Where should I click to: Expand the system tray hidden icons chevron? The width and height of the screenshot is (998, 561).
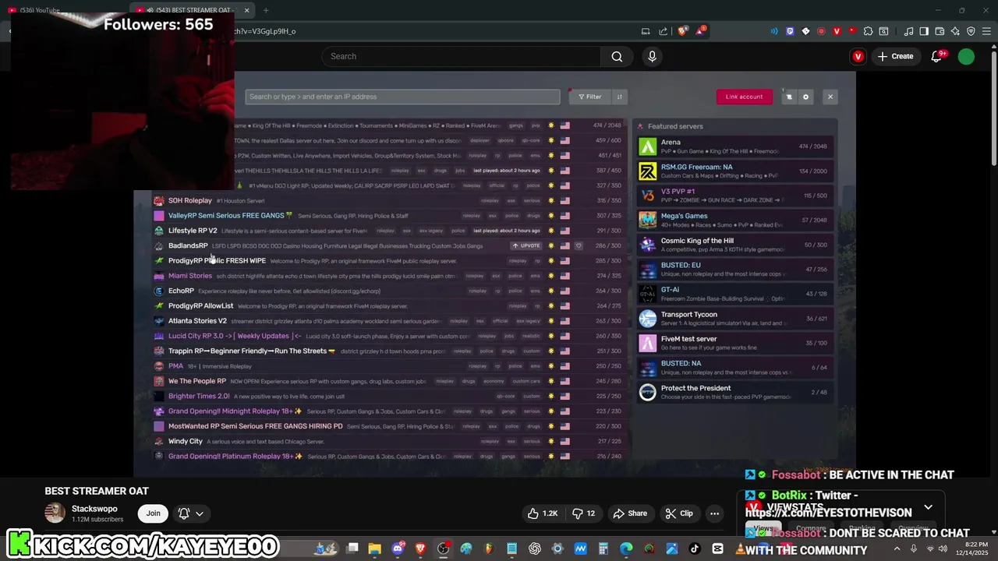(x=896, y=549)
